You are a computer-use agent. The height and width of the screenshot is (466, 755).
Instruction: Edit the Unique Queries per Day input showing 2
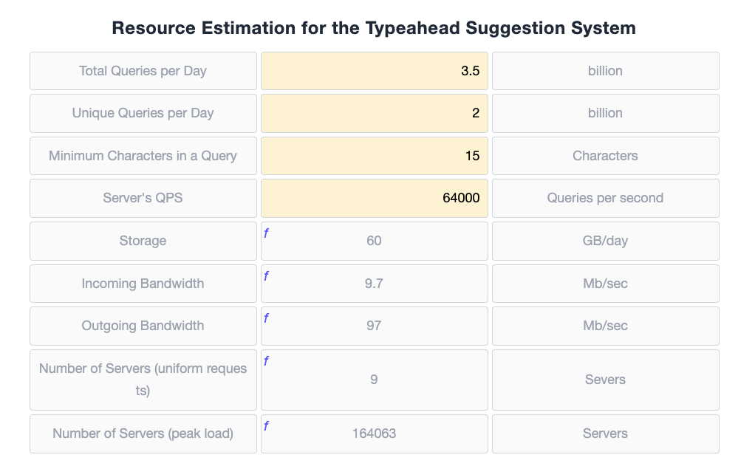pyautogui.click(x=374, y=113)
